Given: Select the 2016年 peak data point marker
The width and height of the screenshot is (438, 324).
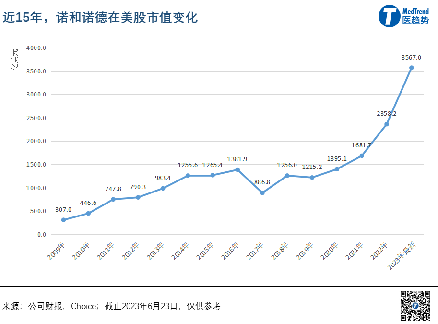Looking at the screenshot, I should click(237, 170).
